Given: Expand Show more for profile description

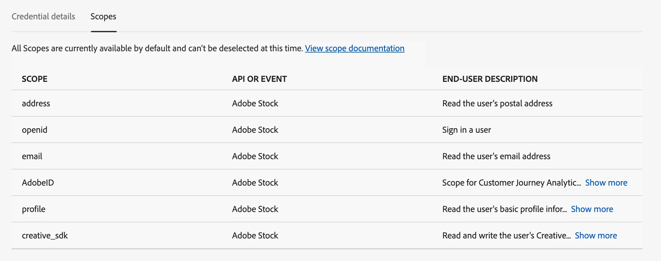Looking at the screenshot, I should click(592, 209).
